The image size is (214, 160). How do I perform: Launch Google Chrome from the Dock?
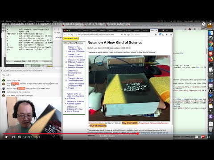[x=211, y=44]
